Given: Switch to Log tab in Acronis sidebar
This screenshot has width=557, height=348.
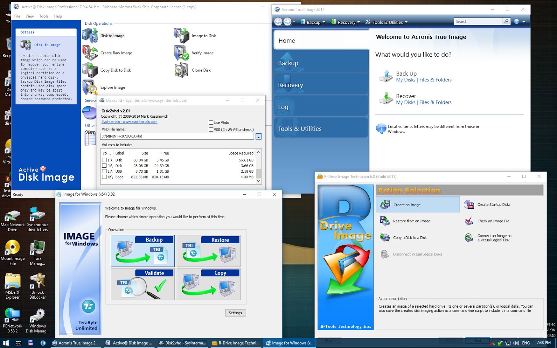Looking at the screenshot, I should (321, 106).
